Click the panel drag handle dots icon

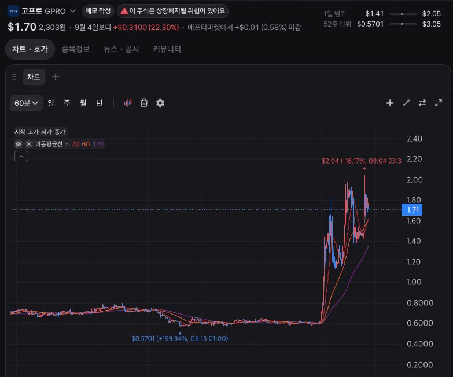pyautogui.click(x=13, y=77)
